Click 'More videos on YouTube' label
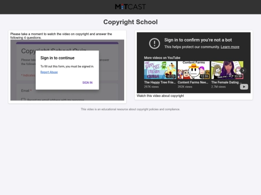This screenshot has height=195, width=261. tap(162, 58)
